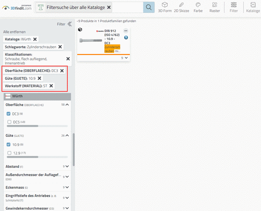Click Alle entfernen link
Viewport: 261px width, 211px height.
tap(15, 32)
